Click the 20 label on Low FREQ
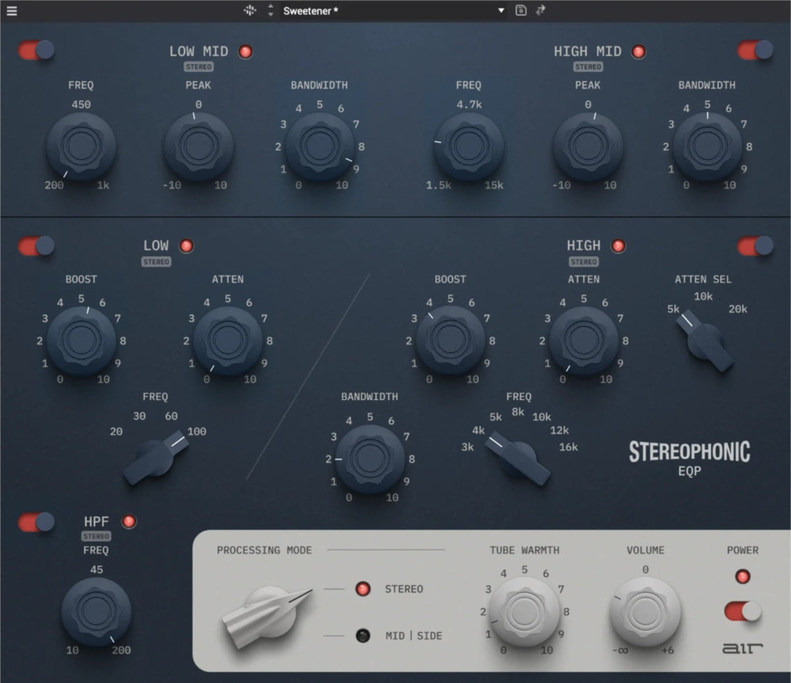Screen dimensions: 791x683 click(116, 431)
